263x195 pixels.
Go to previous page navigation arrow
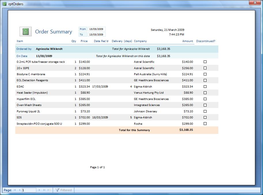tap(19, 190)
